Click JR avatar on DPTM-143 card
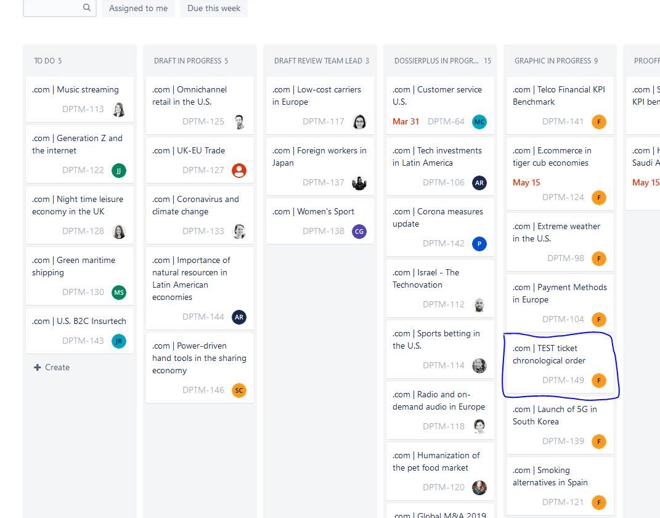This screenshot has height=518, width=660. click(119, 341)
